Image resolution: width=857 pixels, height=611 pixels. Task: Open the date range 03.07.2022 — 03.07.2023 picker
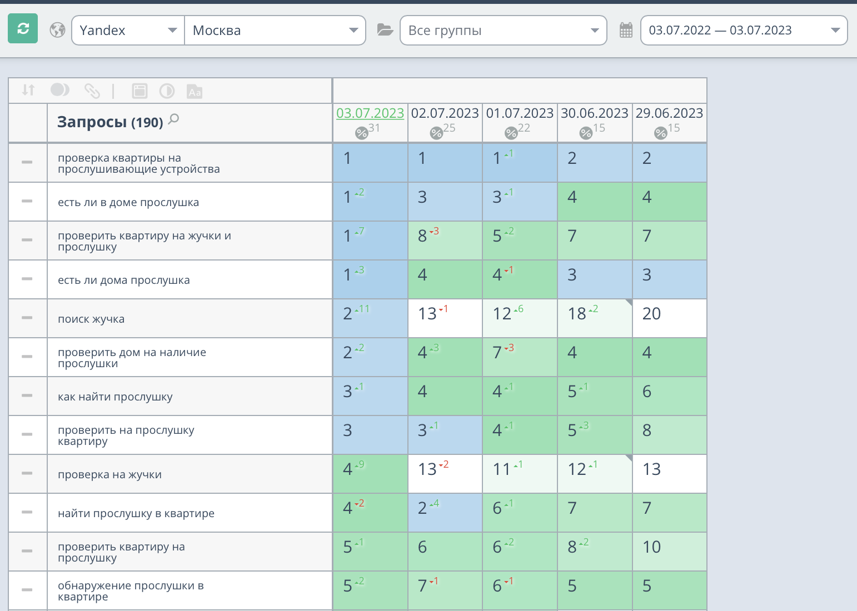coord(744,30)
